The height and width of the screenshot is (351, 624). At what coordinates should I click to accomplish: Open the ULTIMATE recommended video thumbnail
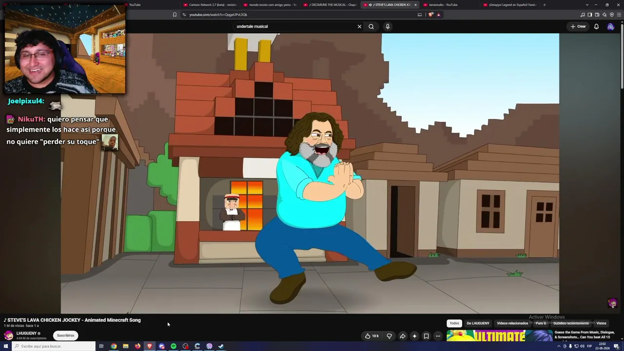pyautogui.click(x=500, y=336)
